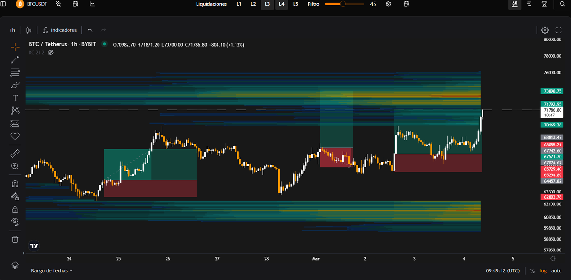Viewport: 571px width, 280px height.
Task: Select the chart patterns tool
Action: 15,110
